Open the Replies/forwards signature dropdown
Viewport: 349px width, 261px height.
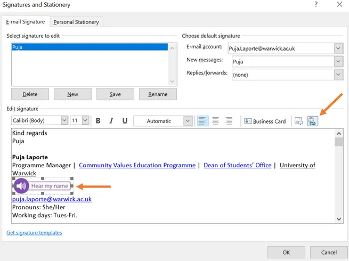338,75
